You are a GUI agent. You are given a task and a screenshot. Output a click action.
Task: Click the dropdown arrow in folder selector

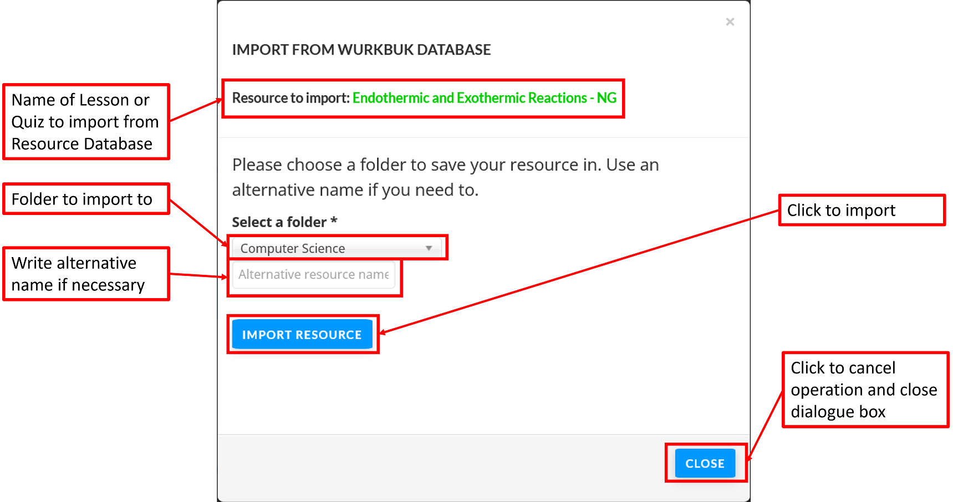point(429,248)
